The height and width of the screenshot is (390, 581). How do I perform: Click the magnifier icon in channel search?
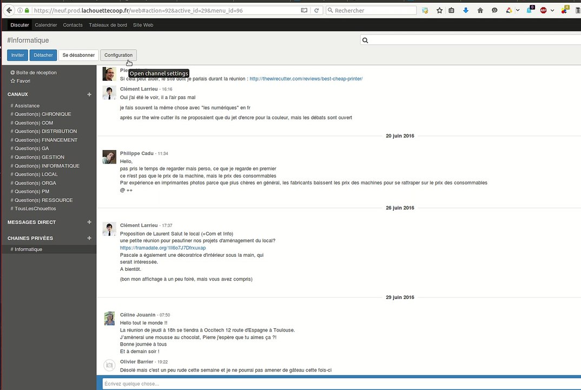[365, 40]
